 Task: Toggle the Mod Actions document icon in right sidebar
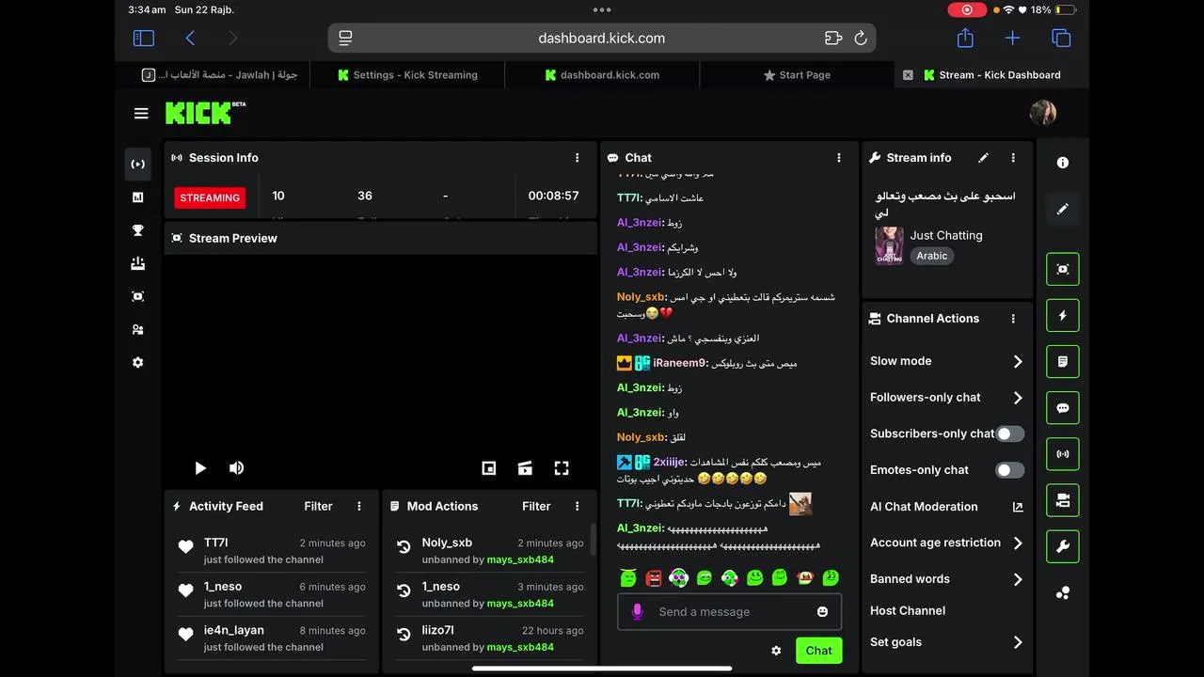coord(1063,361)
